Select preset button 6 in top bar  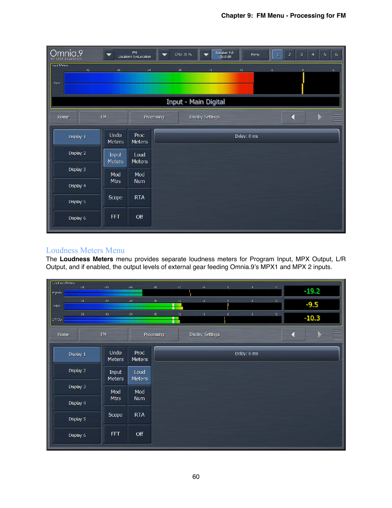336,54
